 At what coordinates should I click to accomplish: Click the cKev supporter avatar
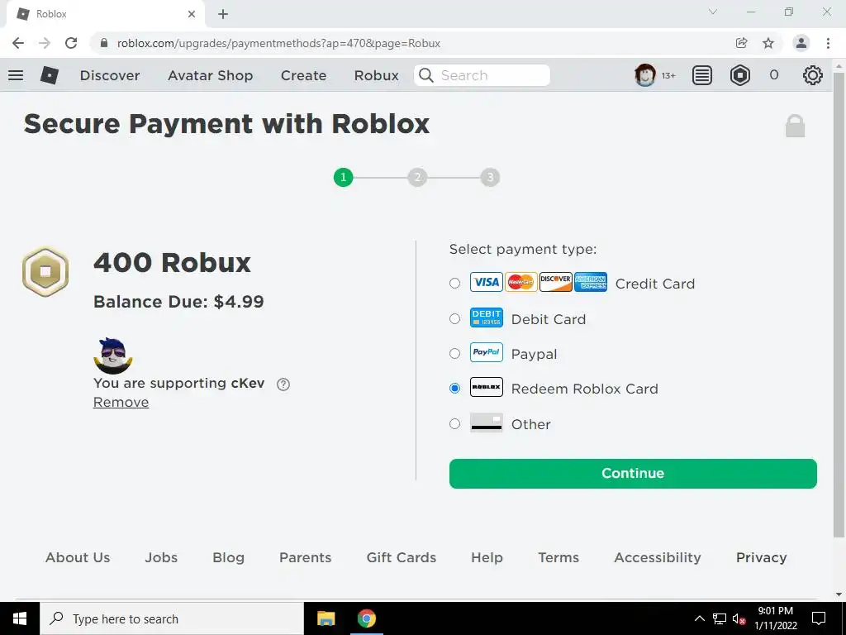(112, 356)
